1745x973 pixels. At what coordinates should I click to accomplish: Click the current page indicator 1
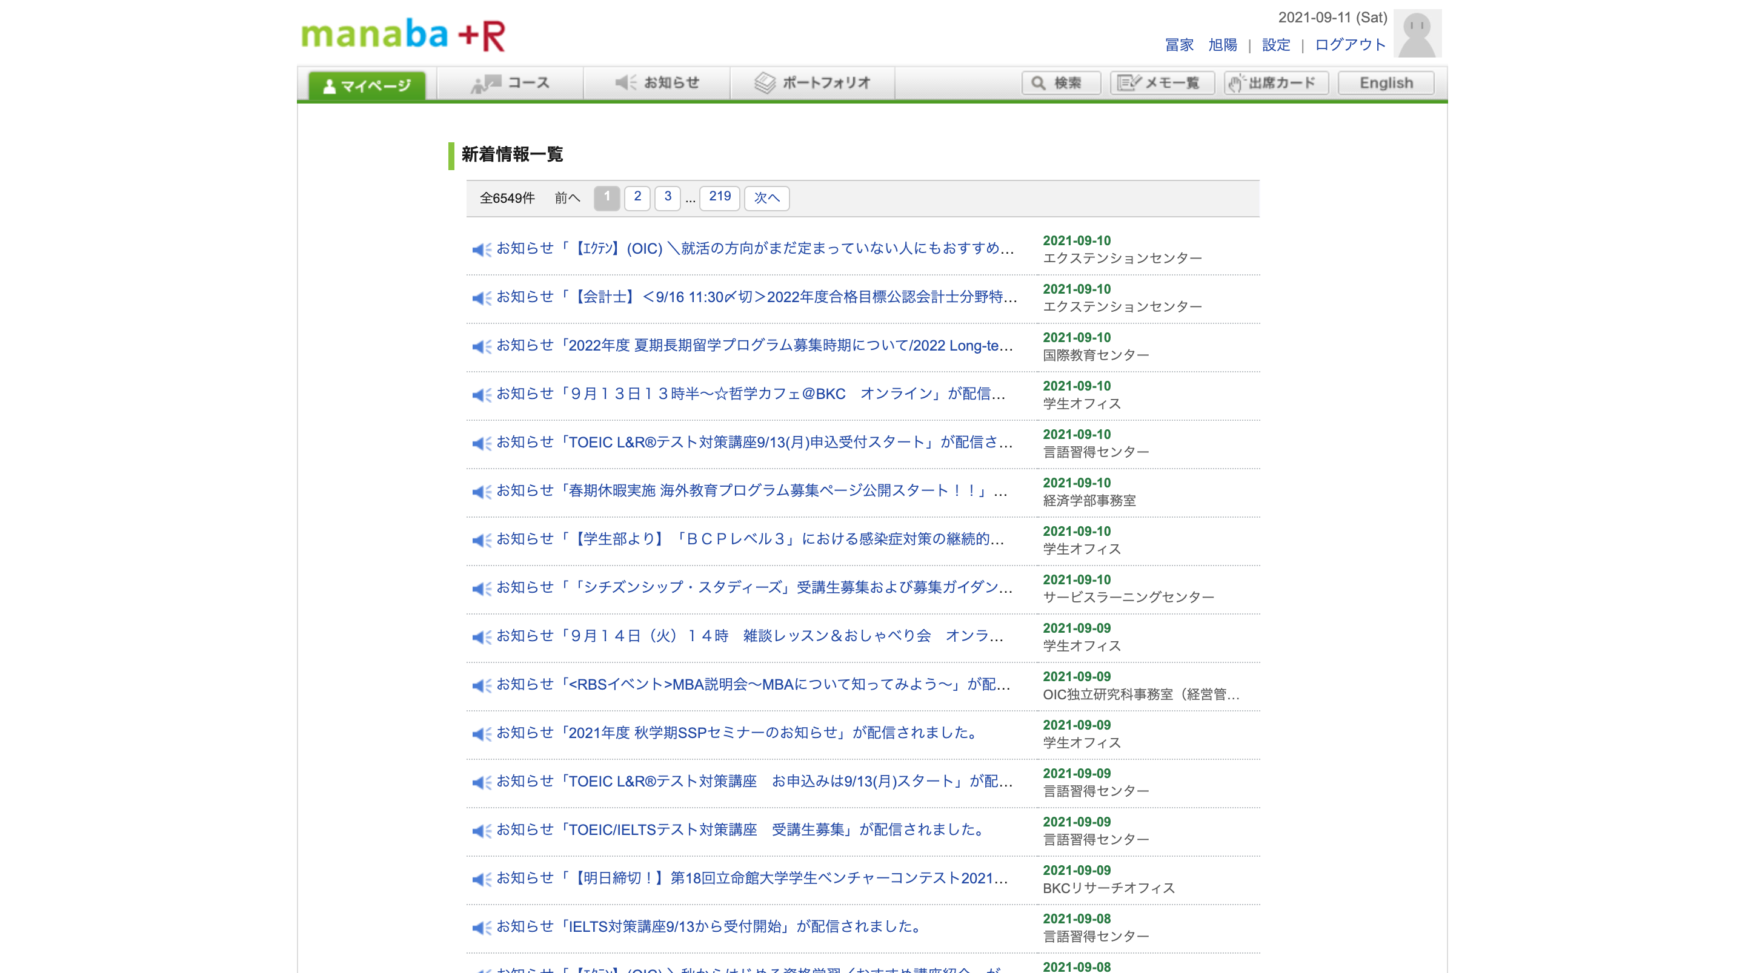(x=607, y=198)
